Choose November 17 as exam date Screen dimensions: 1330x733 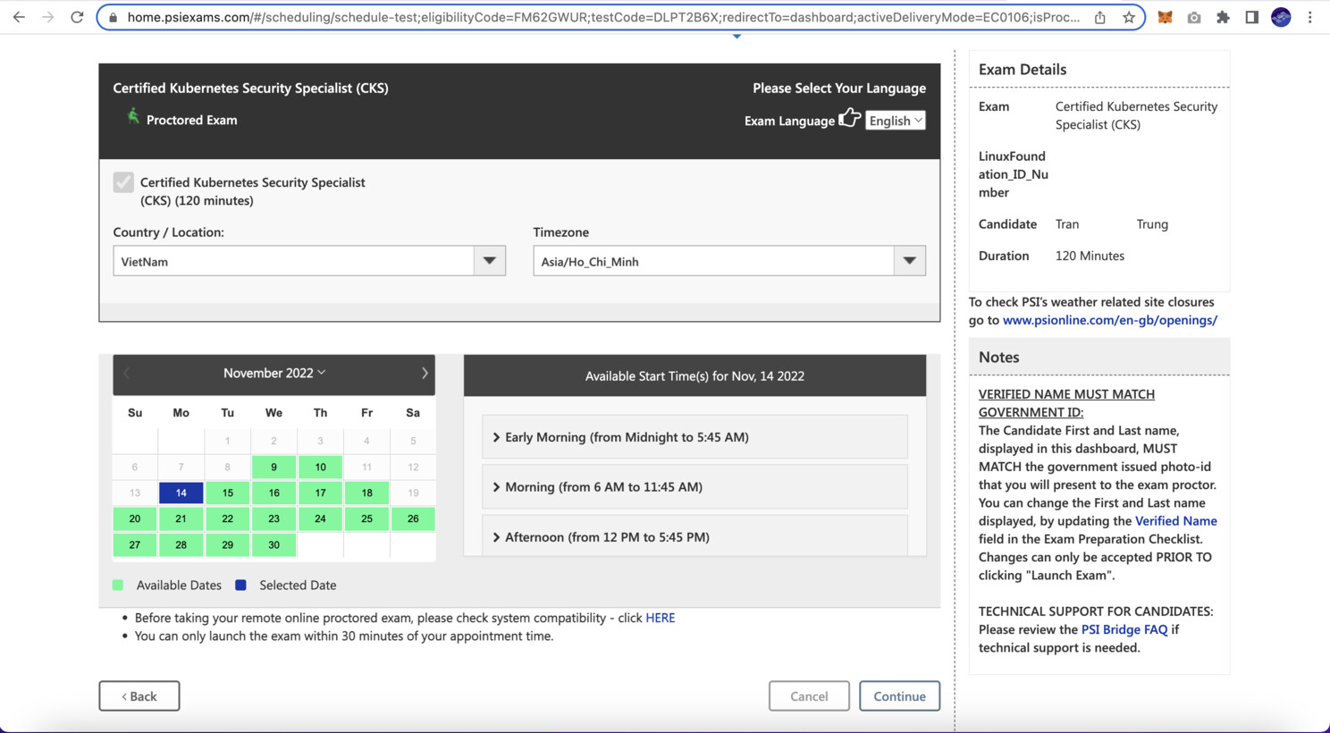(x=320, y=493)
